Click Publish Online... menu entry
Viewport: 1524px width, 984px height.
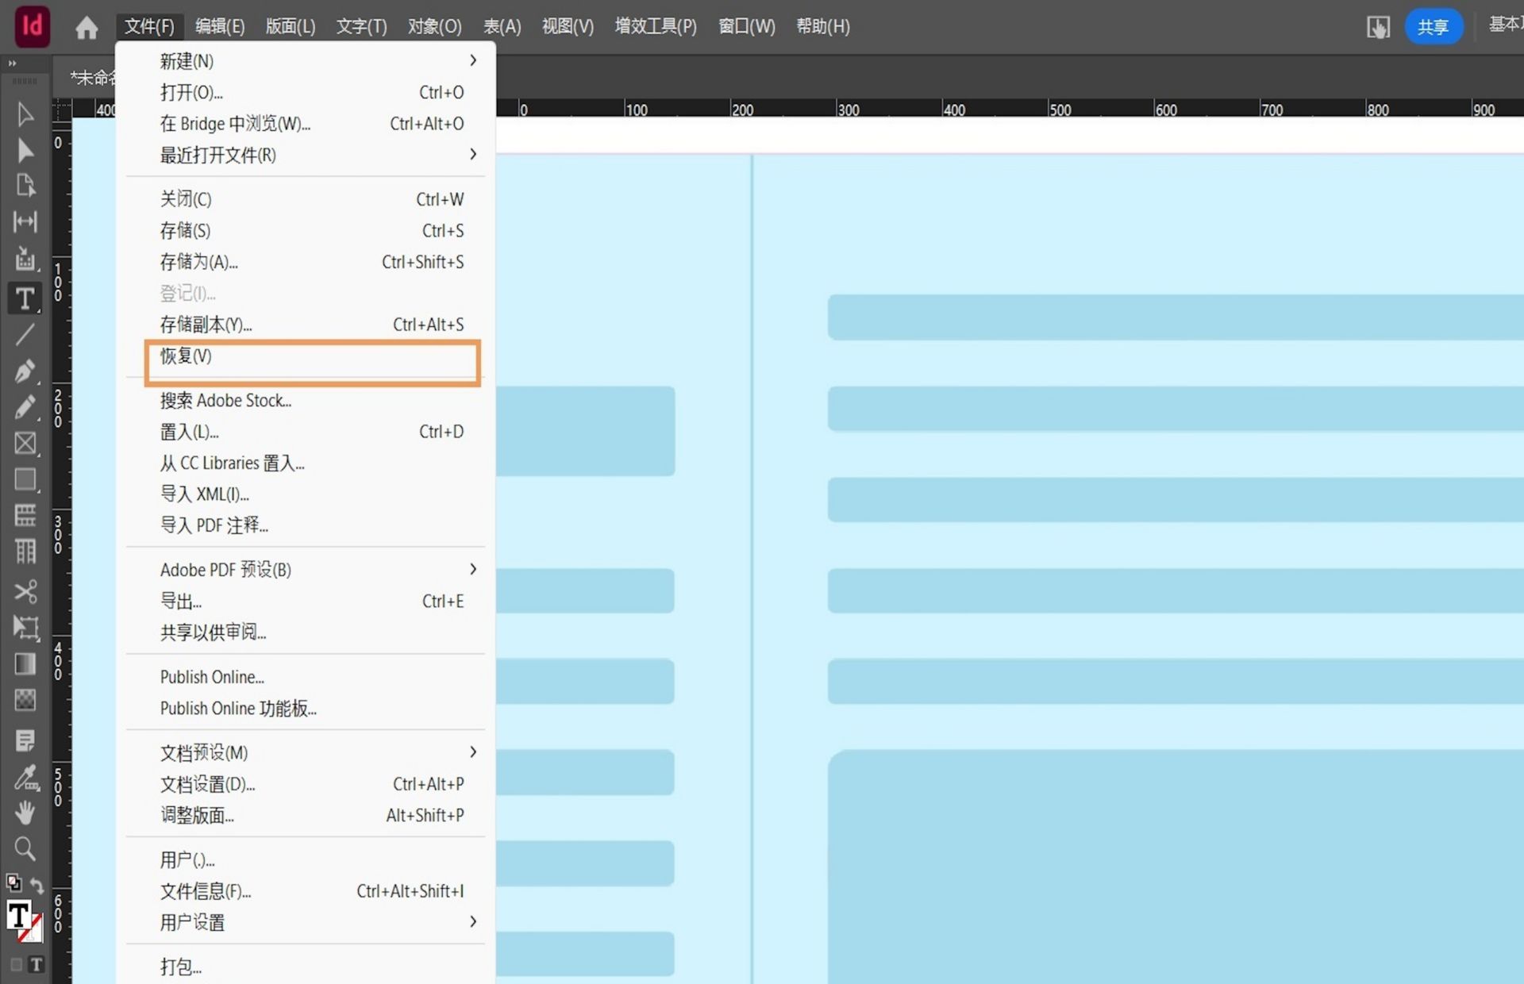pyautogui.click(x=212, y=677)
